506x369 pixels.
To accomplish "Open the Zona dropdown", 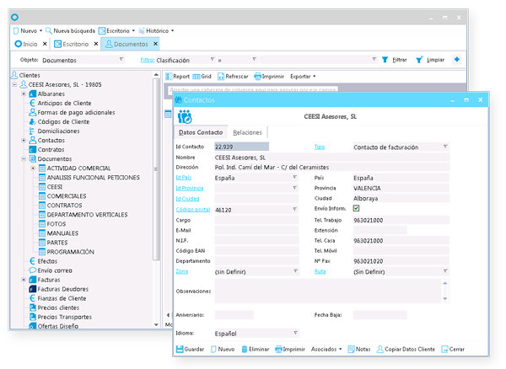I will [296, 271].
